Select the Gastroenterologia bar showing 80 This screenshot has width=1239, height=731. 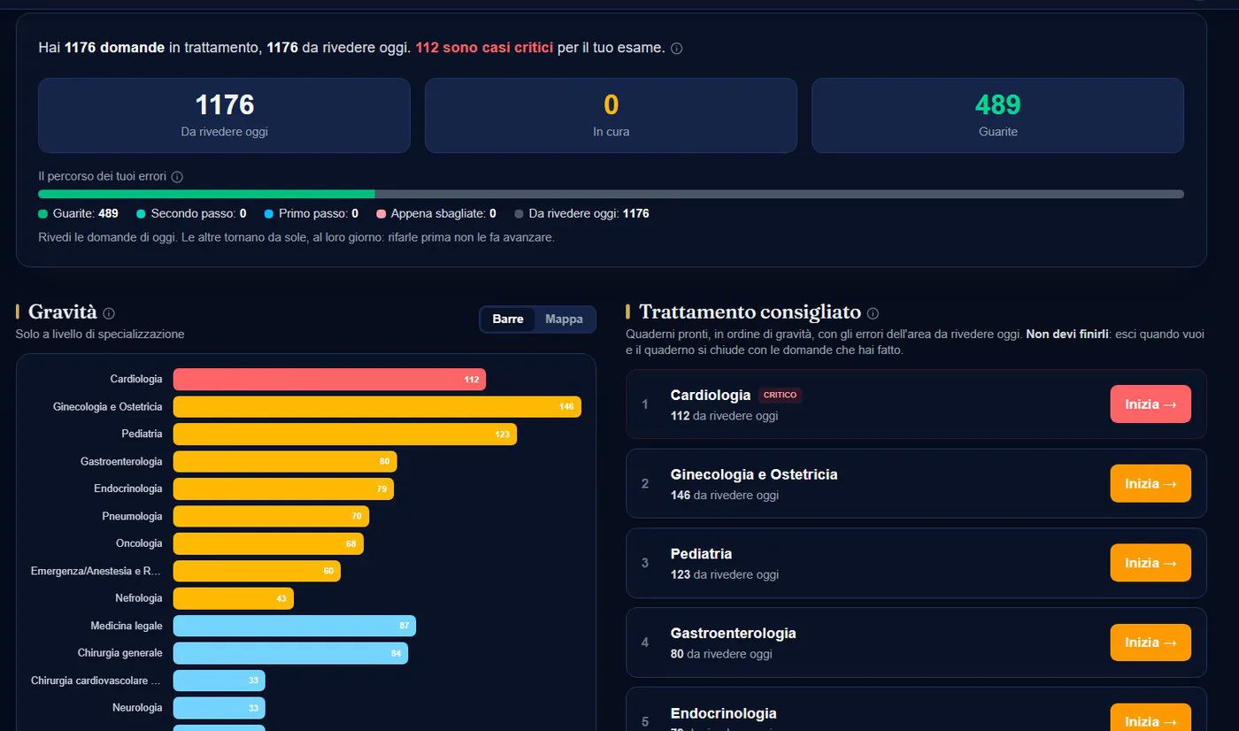[x=285, y=461]
